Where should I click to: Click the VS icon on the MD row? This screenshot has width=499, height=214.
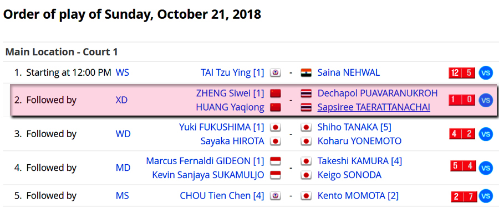point(486,168)
